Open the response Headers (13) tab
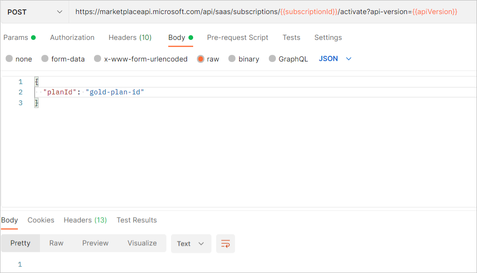 point(85,220)
